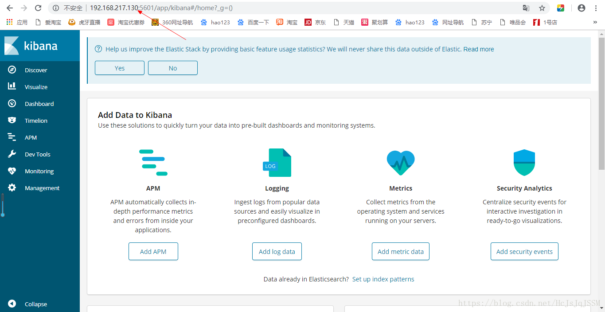Open Management via the gear icon
Image resolution: width=605 pixels, height=312 pixels.
12,188
